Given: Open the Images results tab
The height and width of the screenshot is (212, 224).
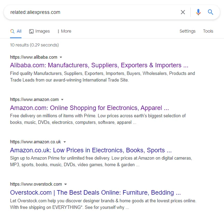Looking at the screenshot, I should (40, 31).
